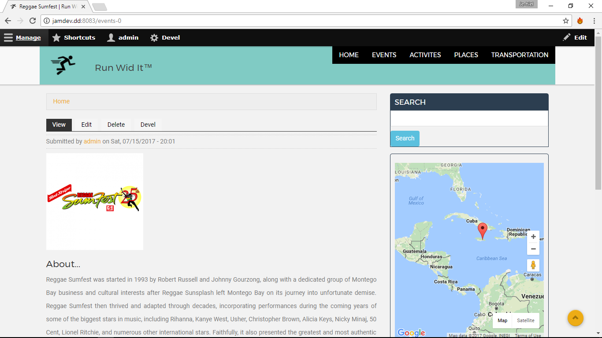This screenshot has height=338, width=602.
Task: Open EVENTS navigation item
Action: click(x=384, y=55)
